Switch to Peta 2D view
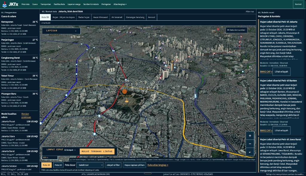Image resolution: width=306 pixels, height=176 pixels. pos(58,165)
